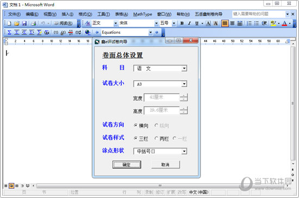Image resolution: width=299 pixels, height=198 pixels.
Task: Insert right-numbered display equation (fourth sigma)
Action: (x=32, y=33)
